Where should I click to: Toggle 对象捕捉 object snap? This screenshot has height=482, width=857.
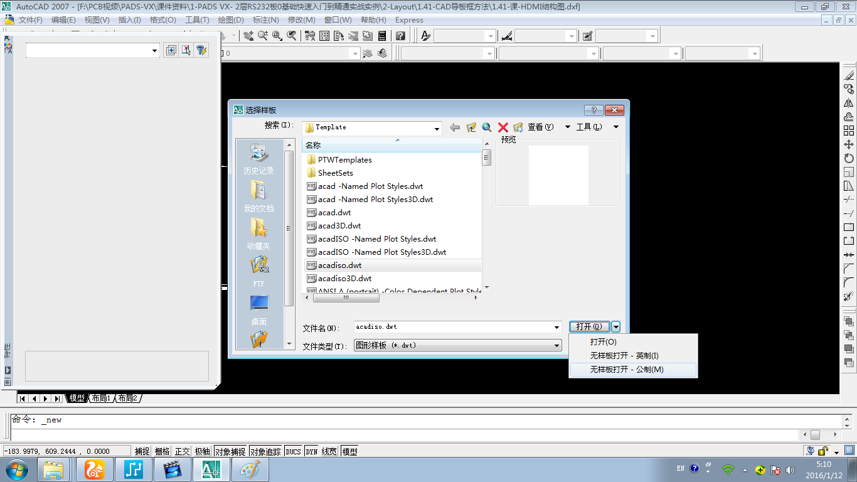coord(230,451)
